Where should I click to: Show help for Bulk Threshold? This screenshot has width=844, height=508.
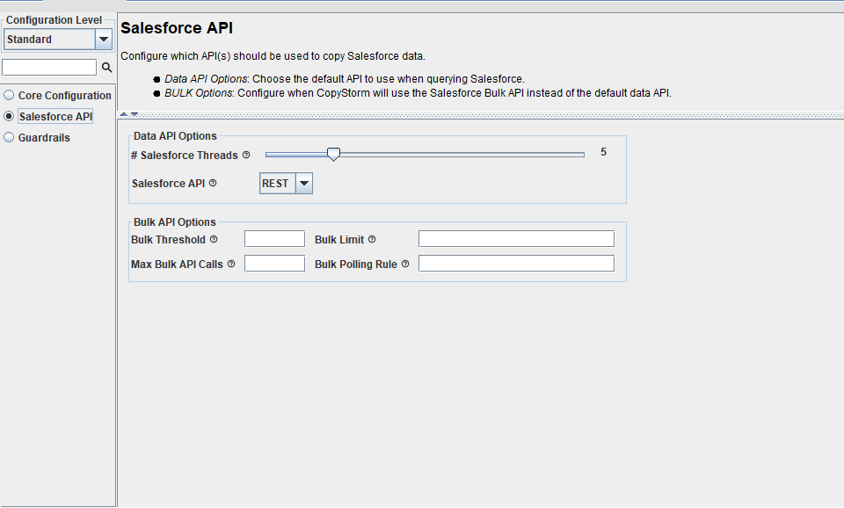[214, 239]
